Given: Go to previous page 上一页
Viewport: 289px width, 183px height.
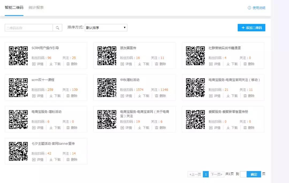Looking at the screenshot, I should (x=195, y=174).
